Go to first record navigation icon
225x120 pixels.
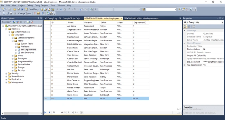click(45, 112)
